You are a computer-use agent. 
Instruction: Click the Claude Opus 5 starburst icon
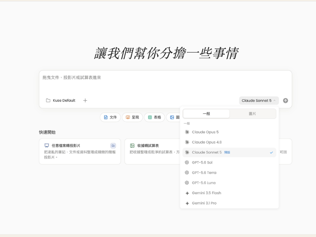[187, 132]
